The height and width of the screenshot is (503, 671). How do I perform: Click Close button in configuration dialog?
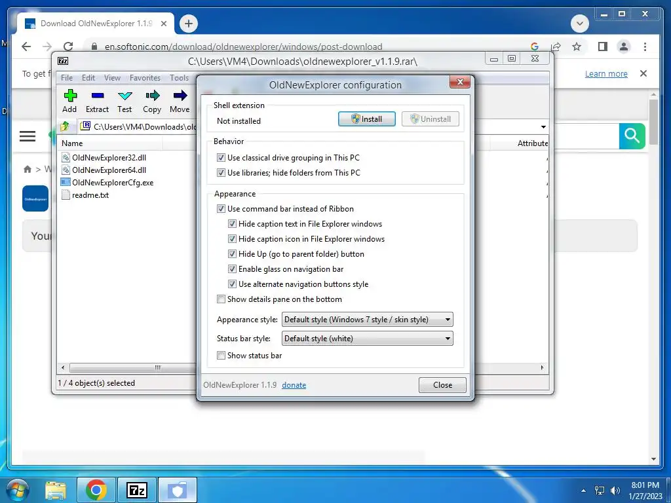tap(442, 385)
